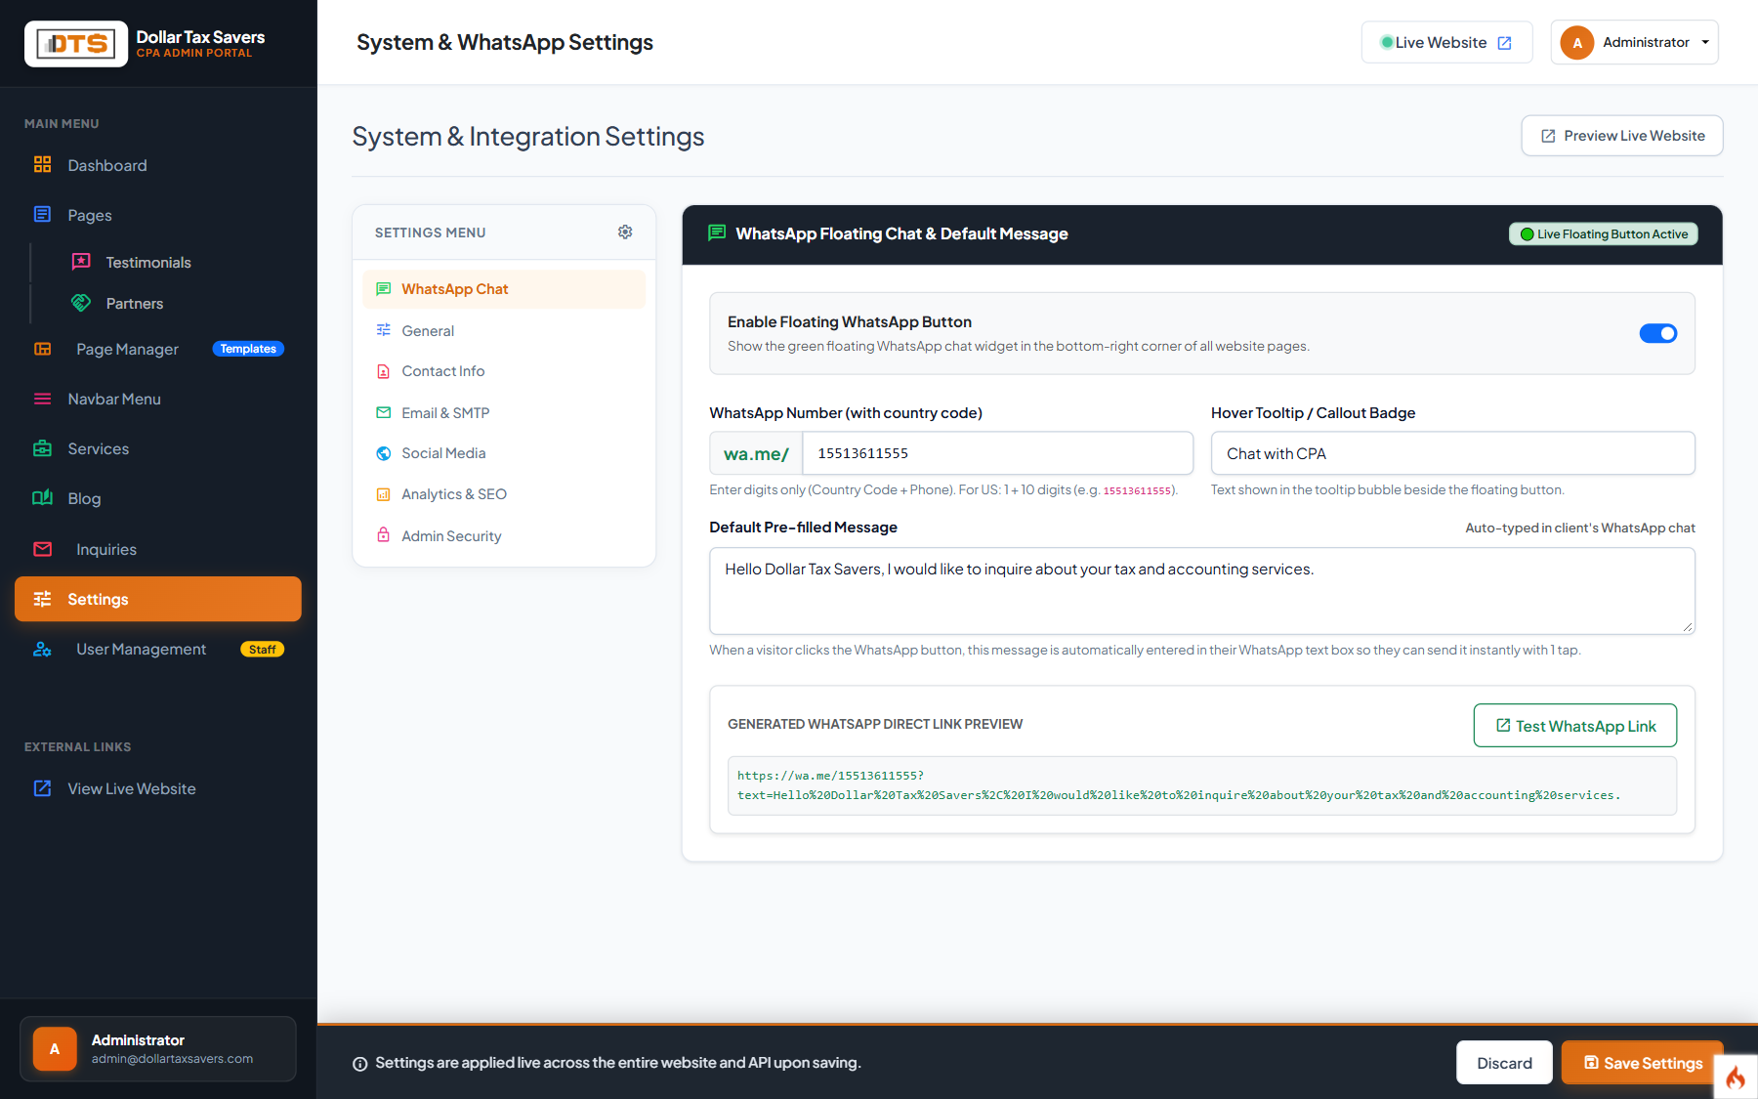Click the Testimonials star icon

click(x=81, y=262)
